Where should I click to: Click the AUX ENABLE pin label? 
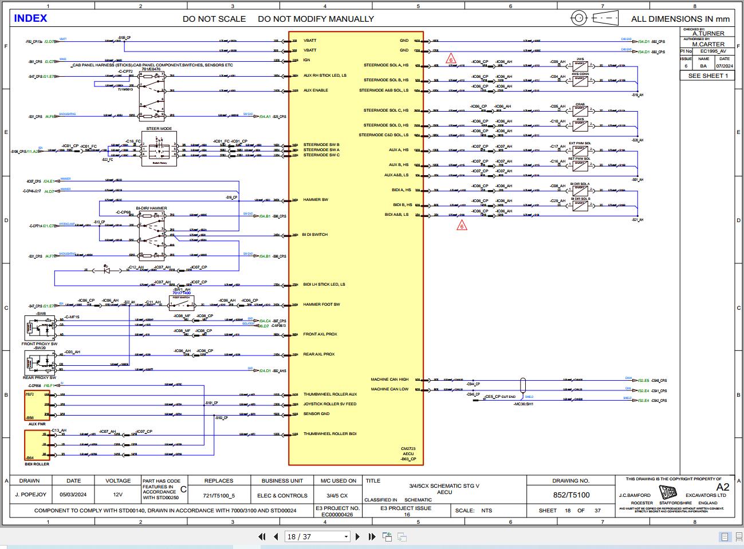point(316,90)
